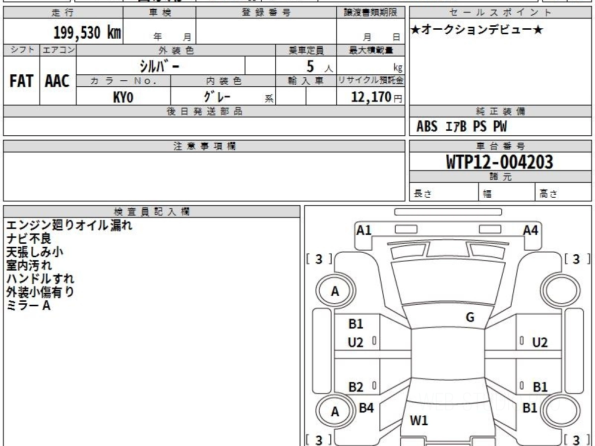Select the color code KY0

click(123, 97)
